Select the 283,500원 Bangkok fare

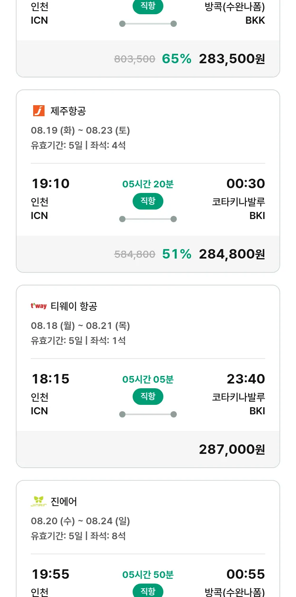tap(232, 59)
